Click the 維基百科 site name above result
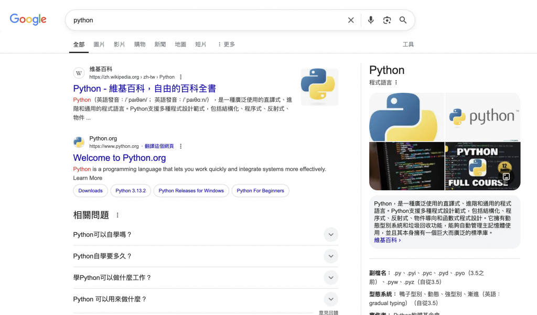Screen dimensions: 537x315 (101, 69)
